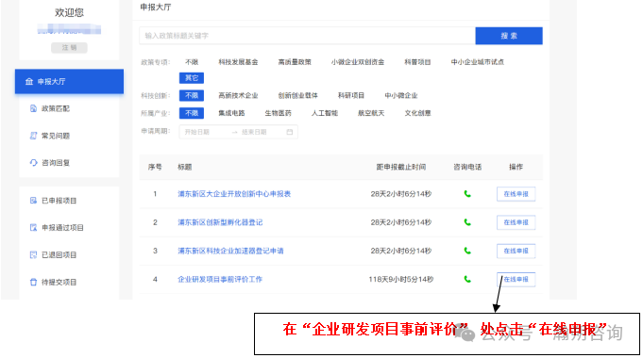Toggle 不限 in 所属产业 filter

tap(192, 113)
